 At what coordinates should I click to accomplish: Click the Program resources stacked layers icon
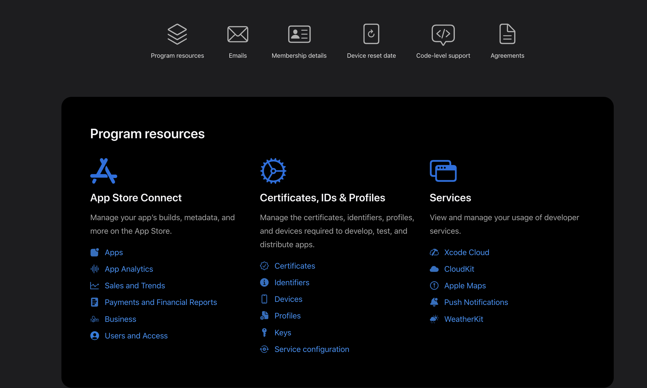click(177, 34)
